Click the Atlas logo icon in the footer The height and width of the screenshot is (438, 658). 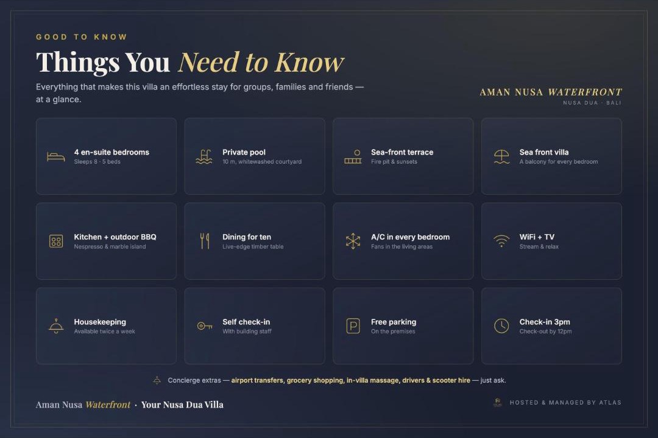[498, 402]
